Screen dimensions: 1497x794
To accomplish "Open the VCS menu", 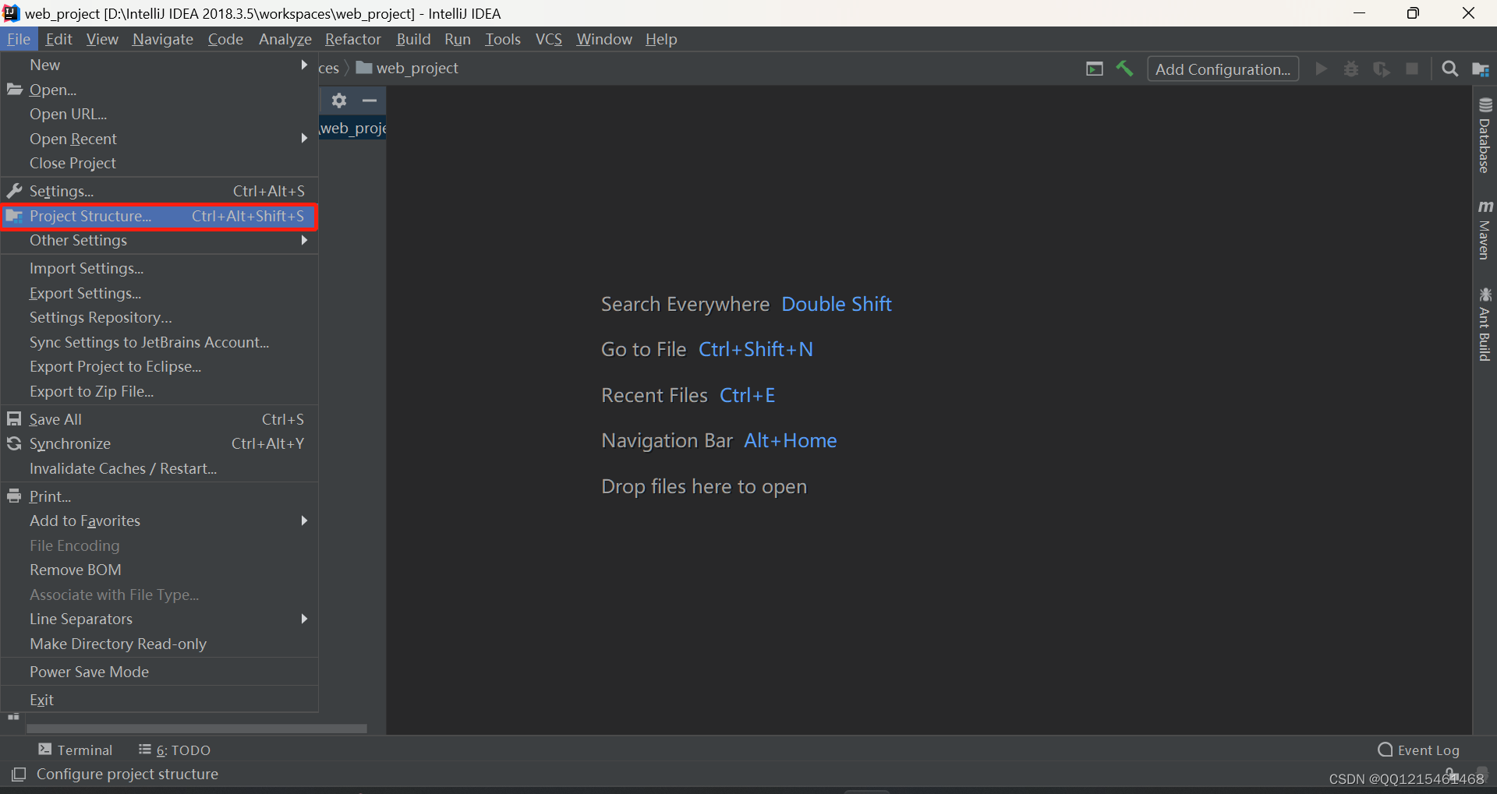I will [549, 39].
